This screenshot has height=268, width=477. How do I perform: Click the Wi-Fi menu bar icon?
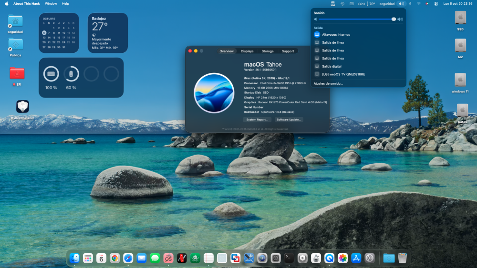(419, 4)
